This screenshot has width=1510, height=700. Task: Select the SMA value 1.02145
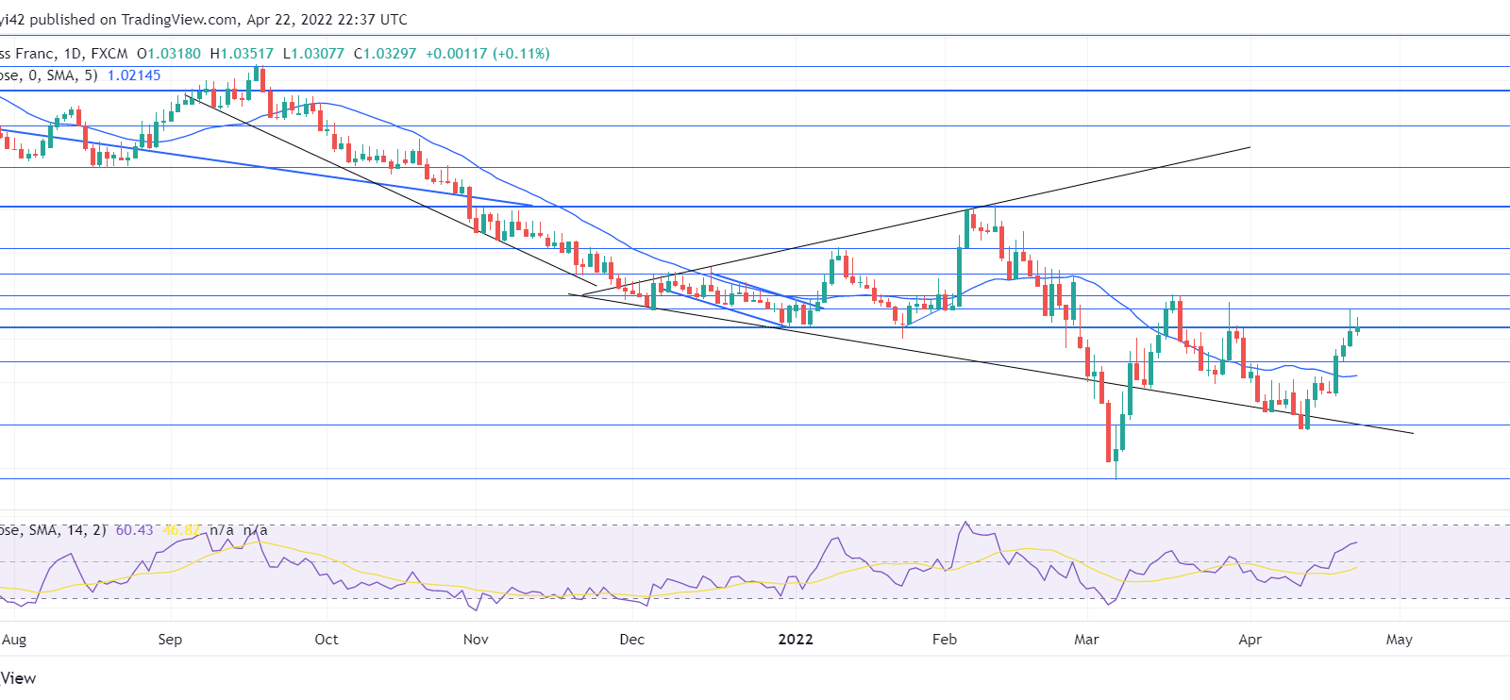coord(134,75)
